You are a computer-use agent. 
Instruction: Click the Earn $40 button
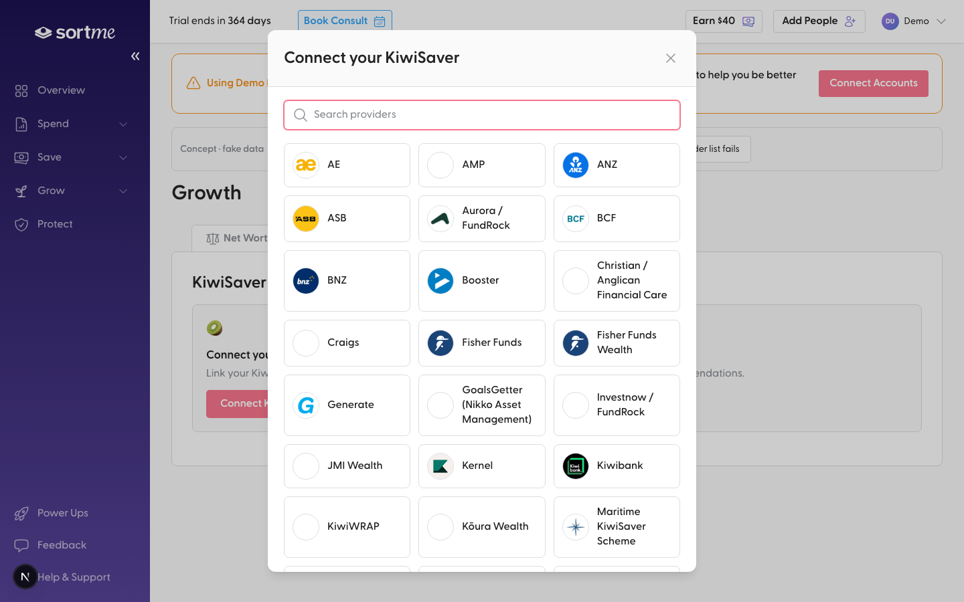(724, 21)
